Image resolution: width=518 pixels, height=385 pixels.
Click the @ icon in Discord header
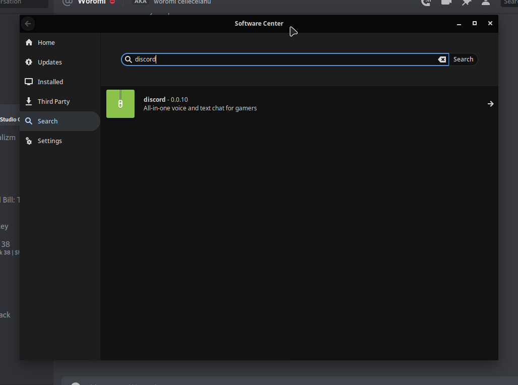(x=68, y=3)
